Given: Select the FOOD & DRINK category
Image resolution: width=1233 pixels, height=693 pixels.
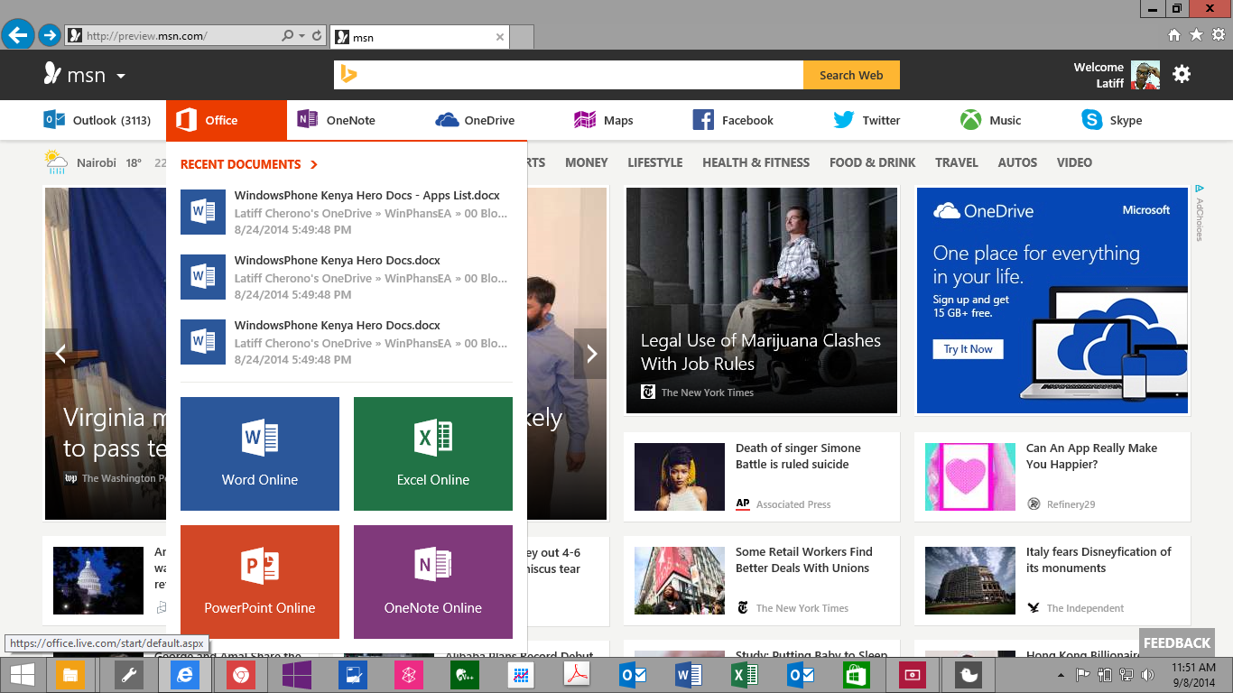Looking at the screenshot, I should coord(873,162).
